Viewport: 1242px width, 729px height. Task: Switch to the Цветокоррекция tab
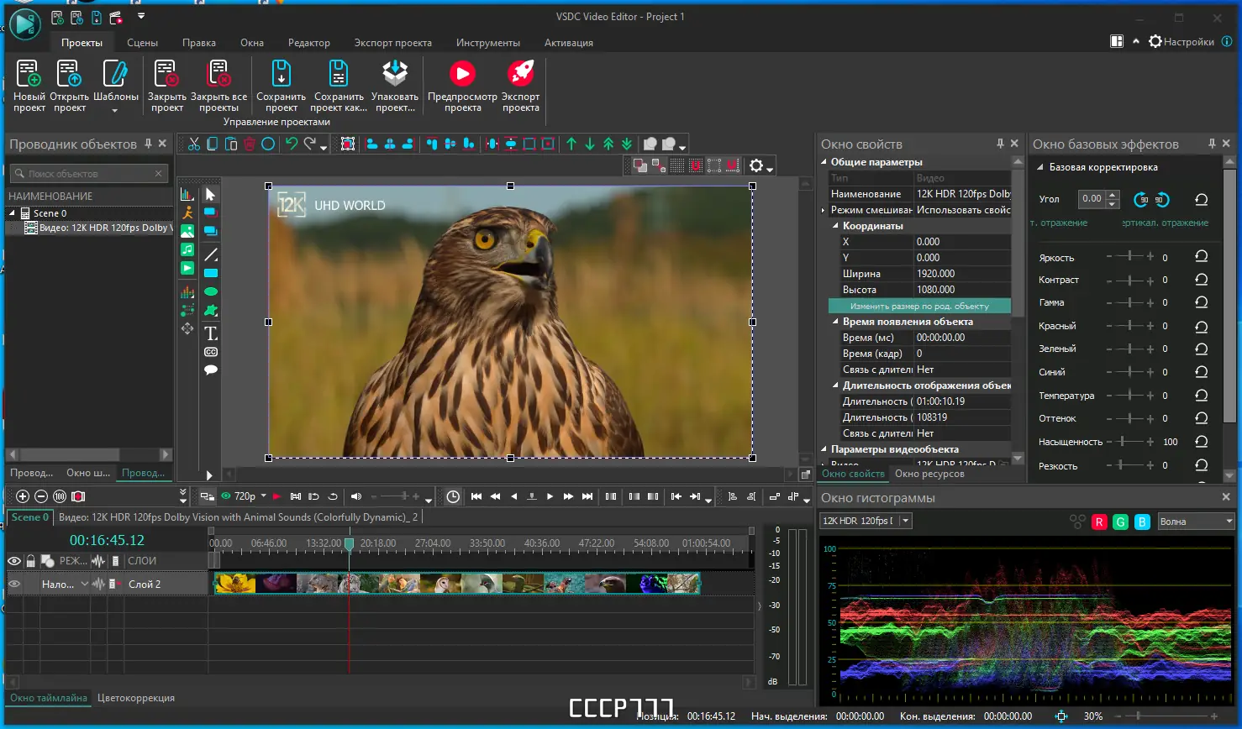tap(136, 698)
